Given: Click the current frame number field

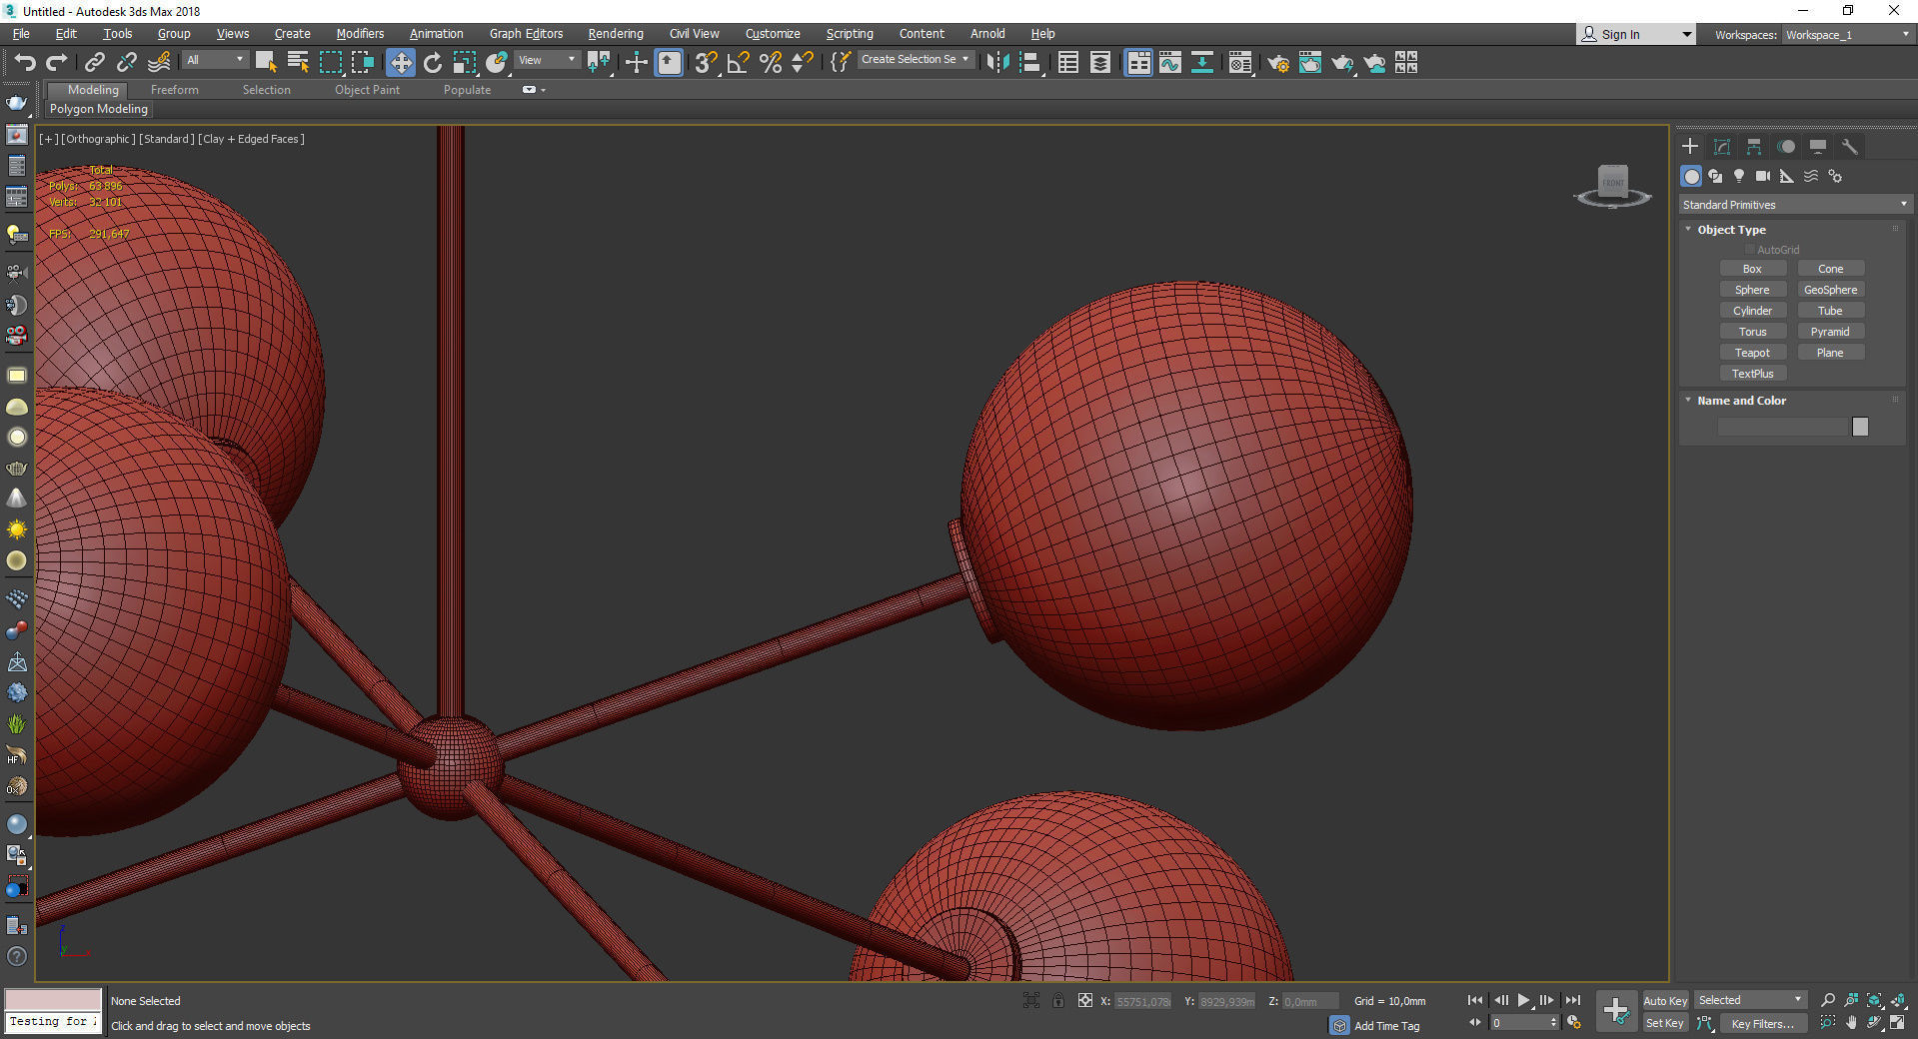Looking at the screenshot, I should (1518, 1023).
